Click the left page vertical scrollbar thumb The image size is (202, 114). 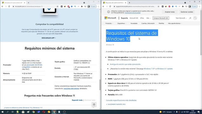(x=100, y=85)
